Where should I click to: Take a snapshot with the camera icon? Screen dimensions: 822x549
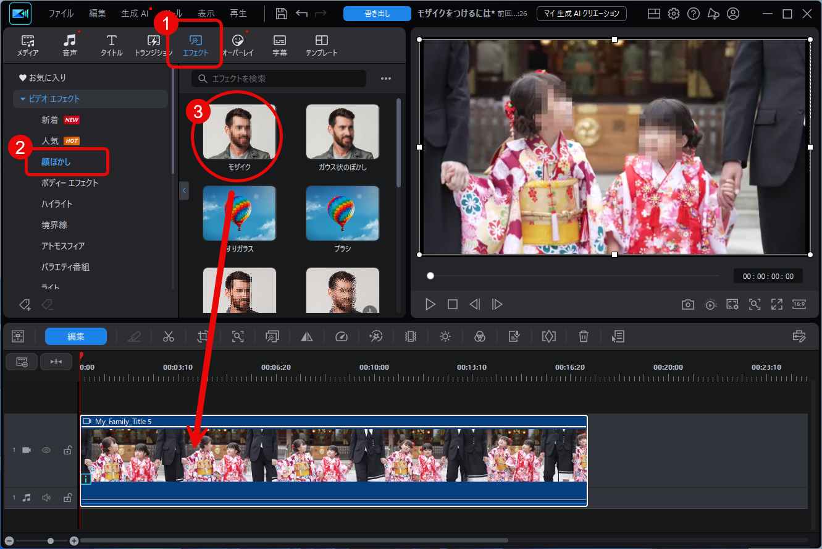(687, 304)
